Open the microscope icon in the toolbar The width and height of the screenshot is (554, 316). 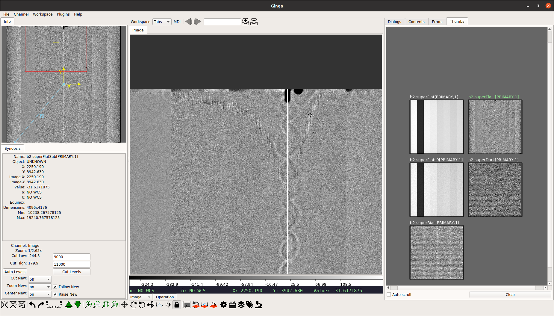(x=258, y=305)
